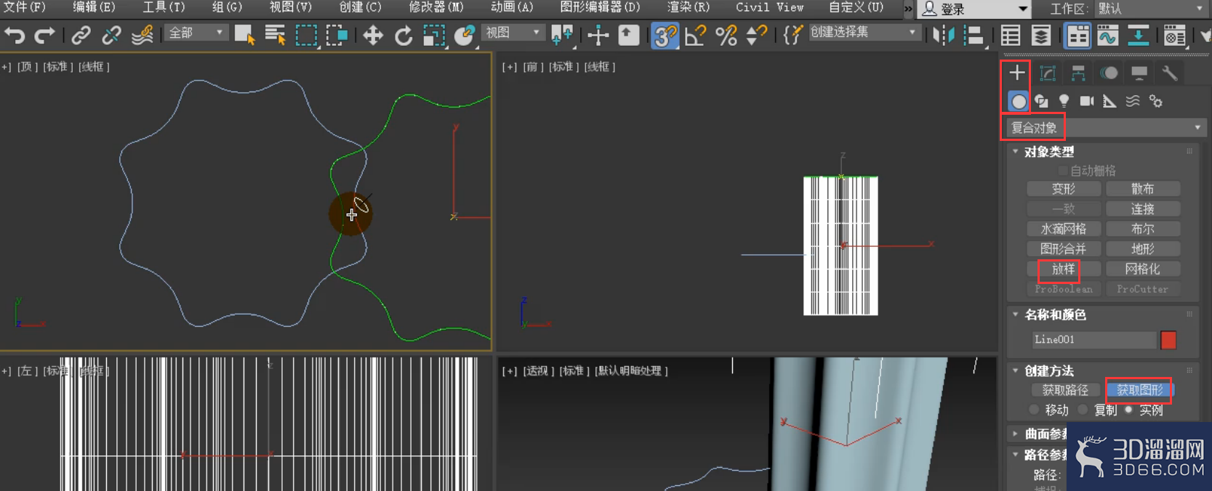The image size is (1212, 491).
Task: Click the Redo arrow icon
Action: coord(44,35)
